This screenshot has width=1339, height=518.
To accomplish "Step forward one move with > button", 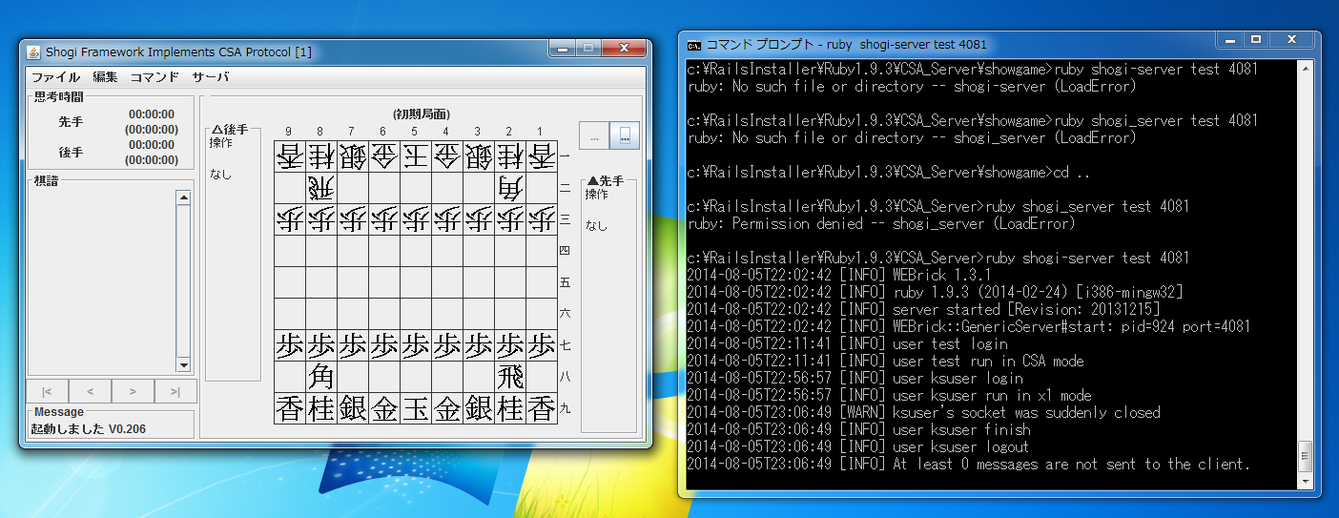I will (x=133, y=390).
